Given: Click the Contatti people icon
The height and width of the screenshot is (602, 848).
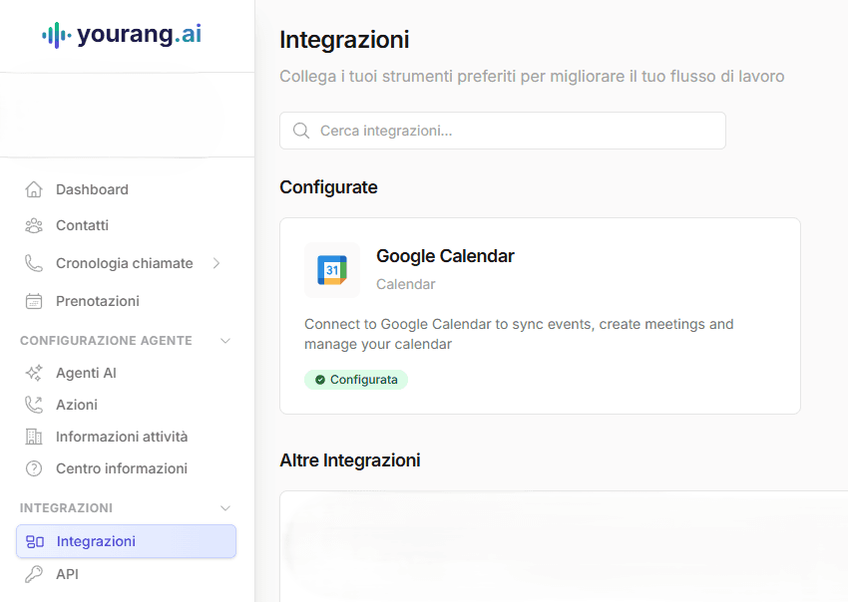Looking at the screenshot, I should pos(34,225).
